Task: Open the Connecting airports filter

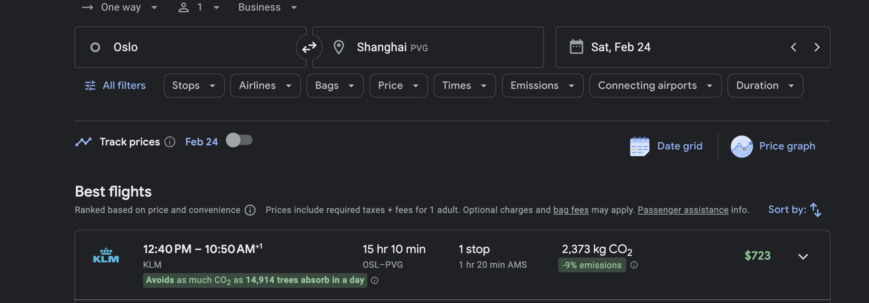Action: point(655,86)
